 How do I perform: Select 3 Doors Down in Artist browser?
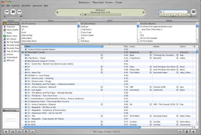coord(108,35)
